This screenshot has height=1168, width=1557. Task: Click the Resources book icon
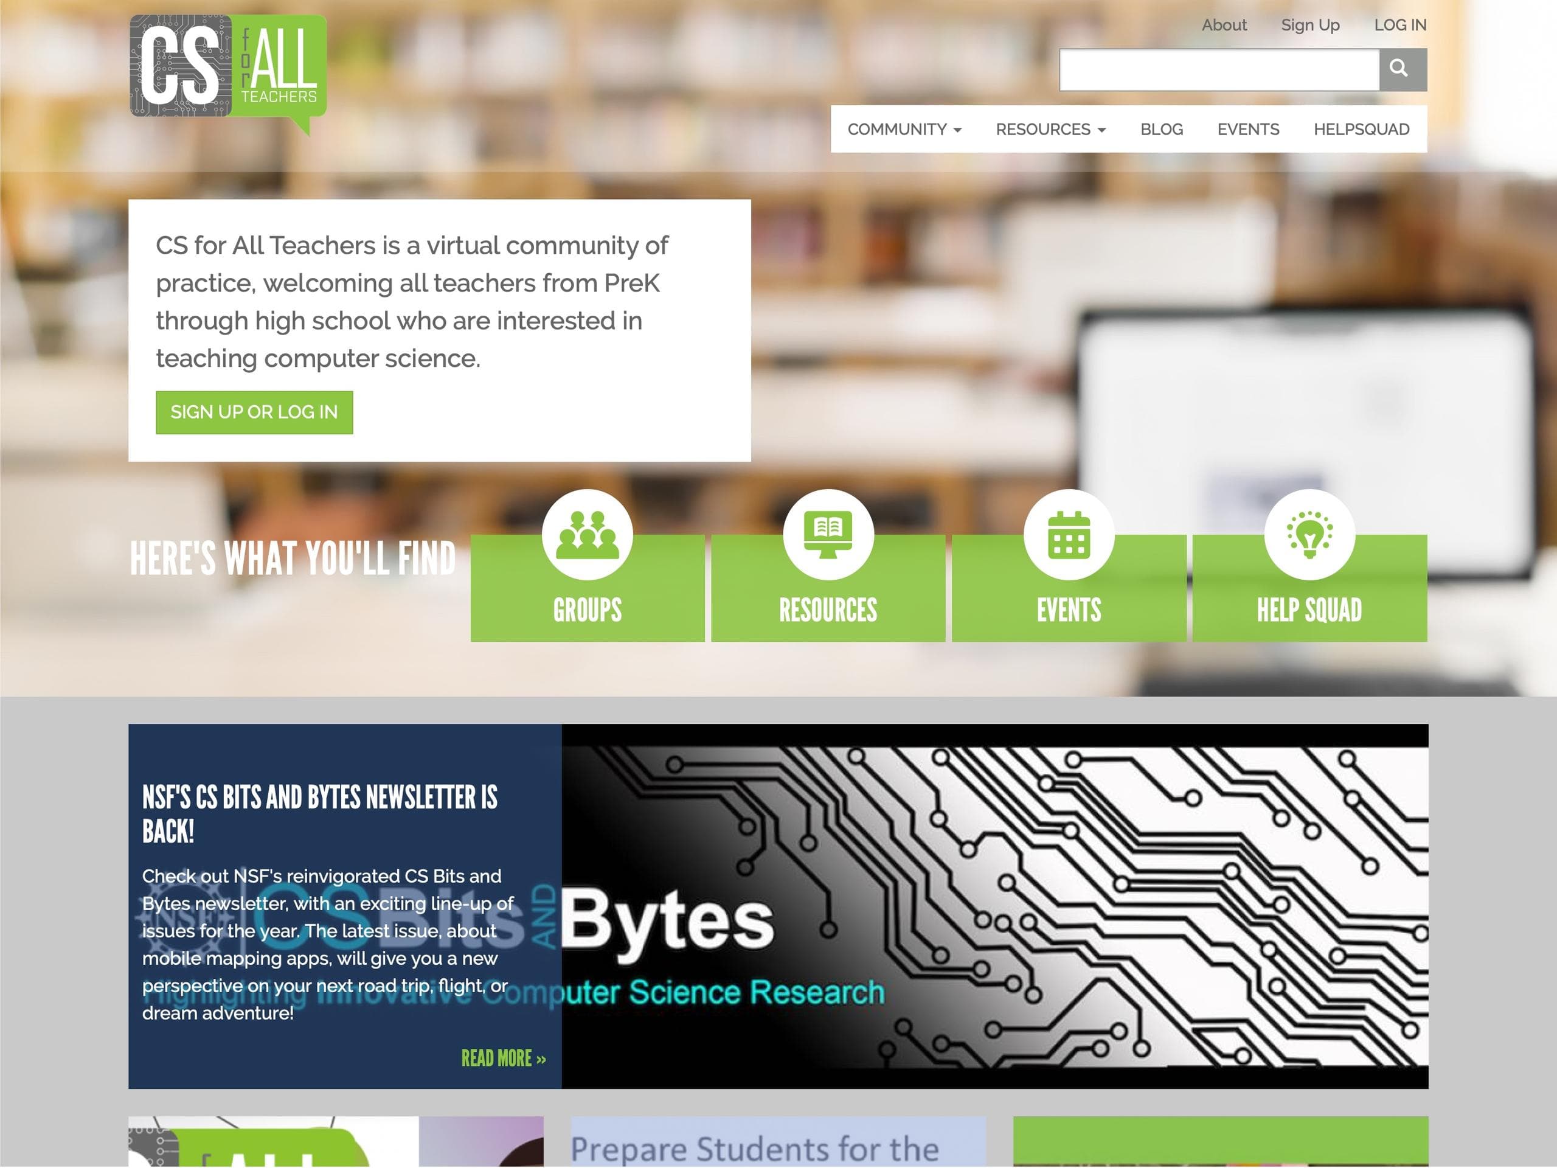(827, 535)
